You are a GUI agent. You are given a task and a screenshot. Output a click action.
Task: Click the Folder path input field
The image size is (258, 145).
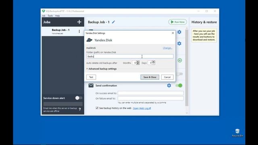tap(130, 56)
